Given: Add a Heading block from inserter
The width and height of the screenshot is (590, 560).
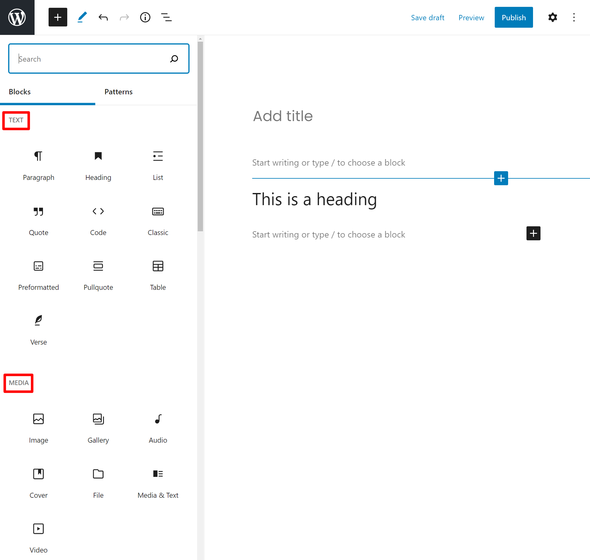Looking at the screenshot, I should pyautogui.click(x=98, y=165).
